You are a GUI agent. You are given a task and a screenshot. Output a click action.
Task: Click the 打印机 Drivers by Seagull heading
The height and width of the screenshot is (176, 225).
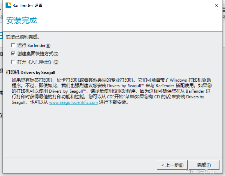(30, 72)
